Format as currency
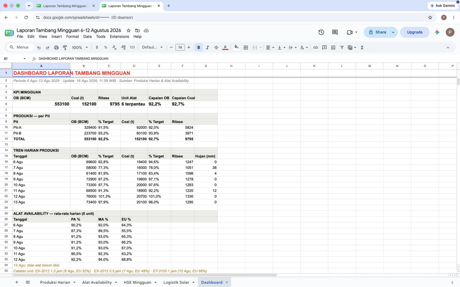Screen dimensions: 460x287 coord(97,48)
